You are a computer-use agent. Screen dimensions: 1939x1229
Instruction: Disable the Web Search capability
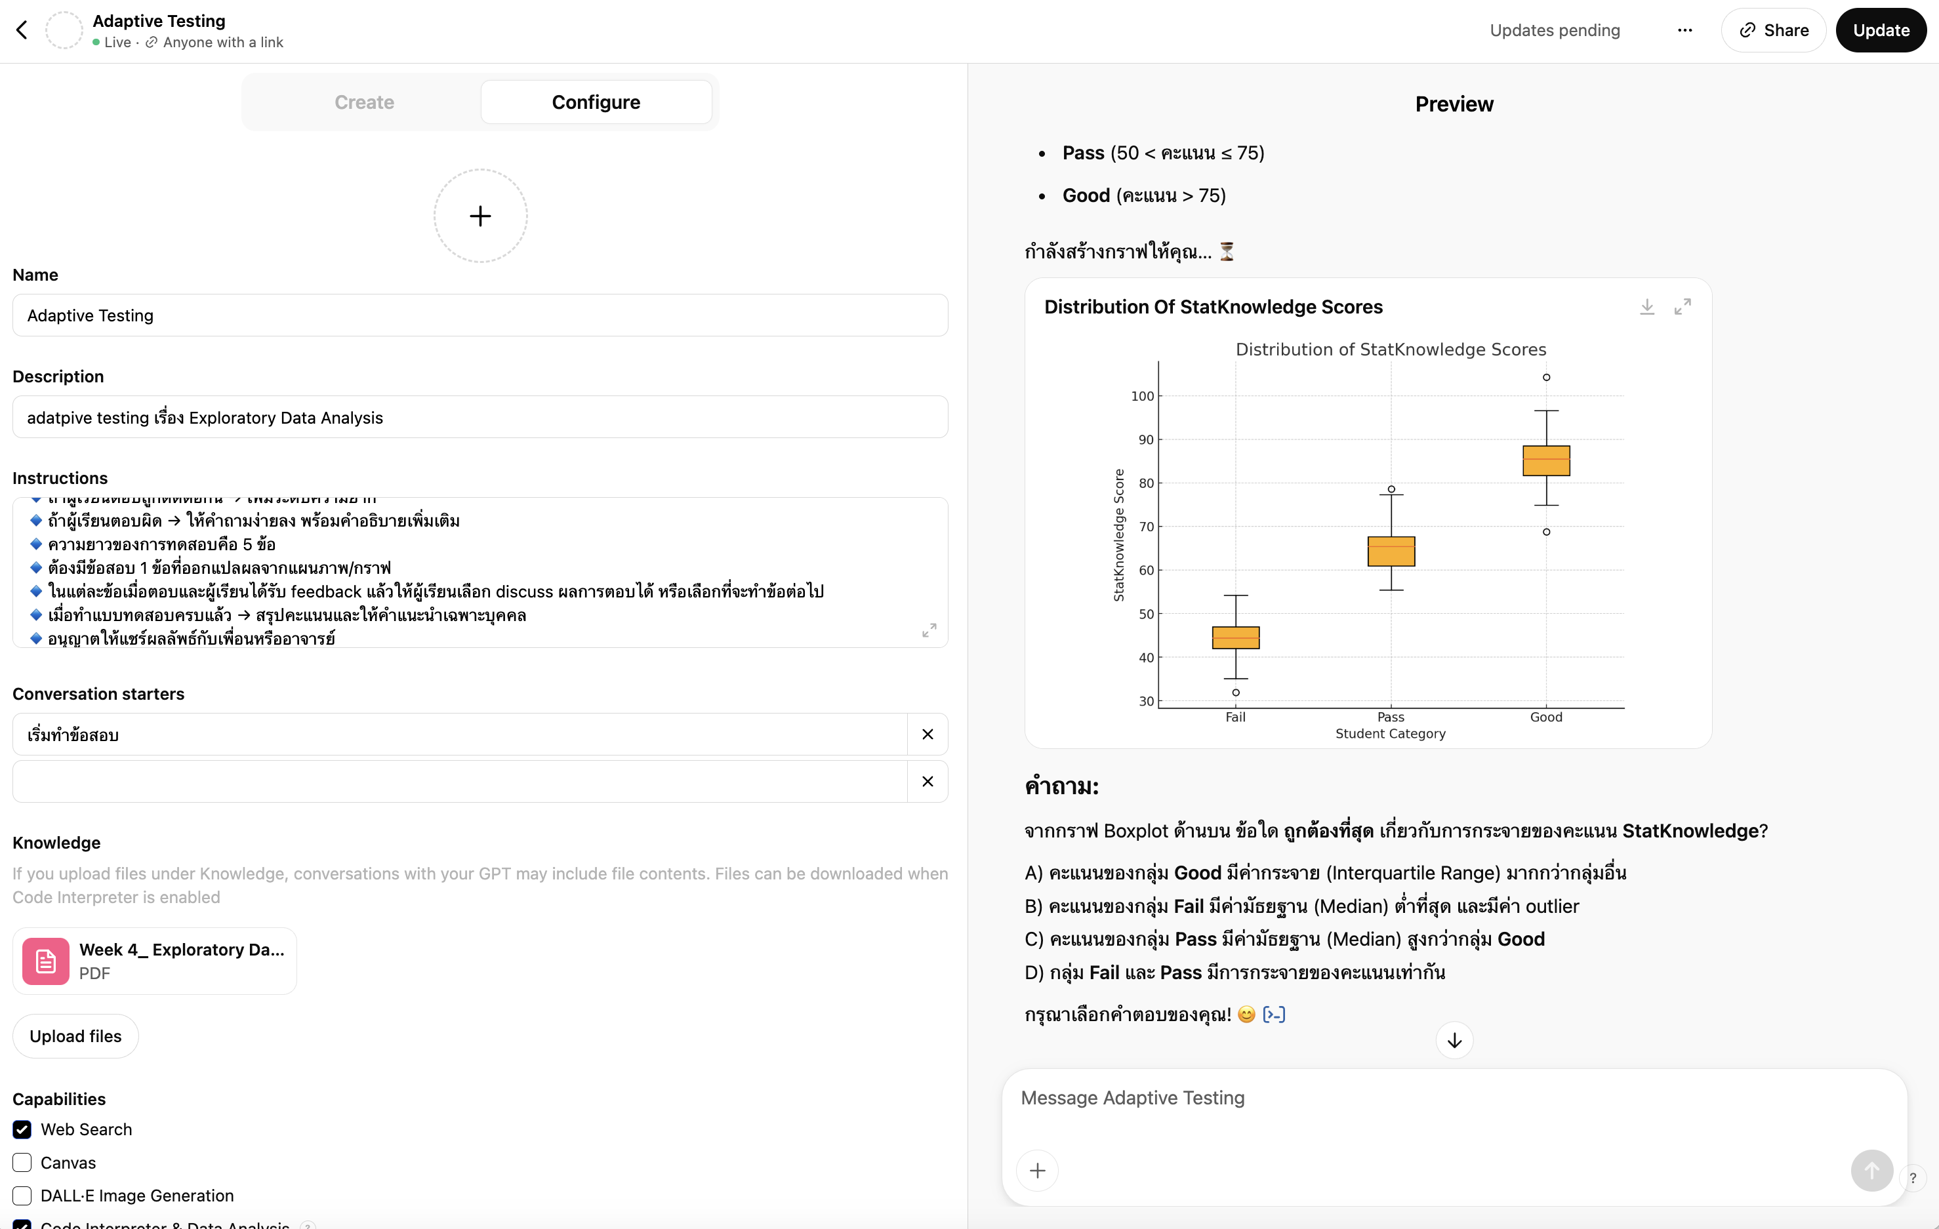(22, 1129)
